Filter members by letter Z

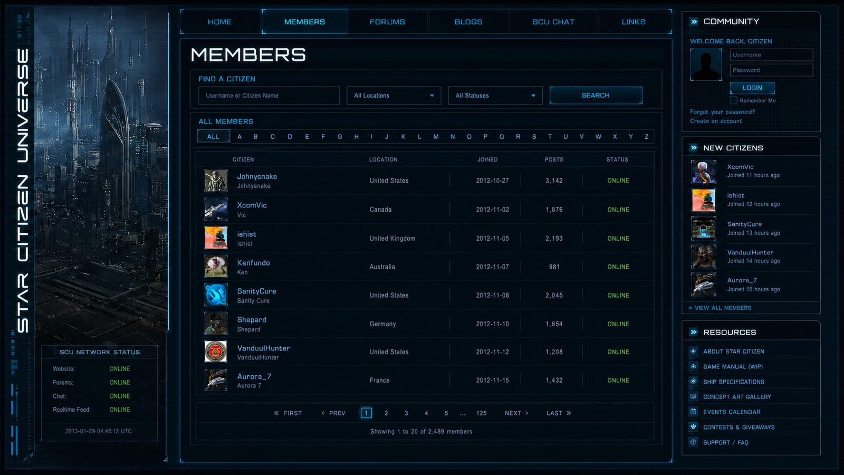point(646,137)
